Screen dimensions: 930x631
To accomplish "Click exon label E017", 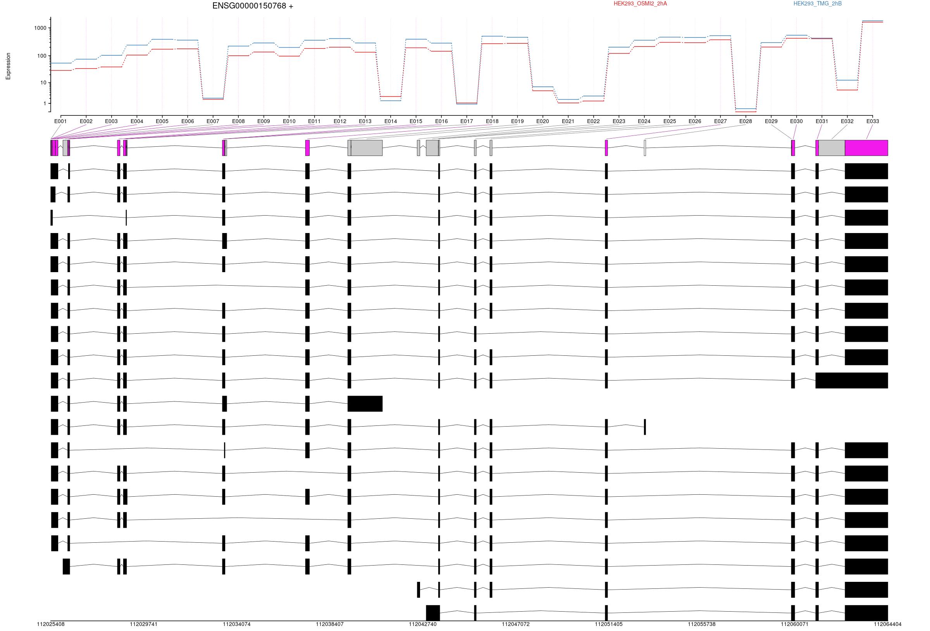I will point(467,121).
